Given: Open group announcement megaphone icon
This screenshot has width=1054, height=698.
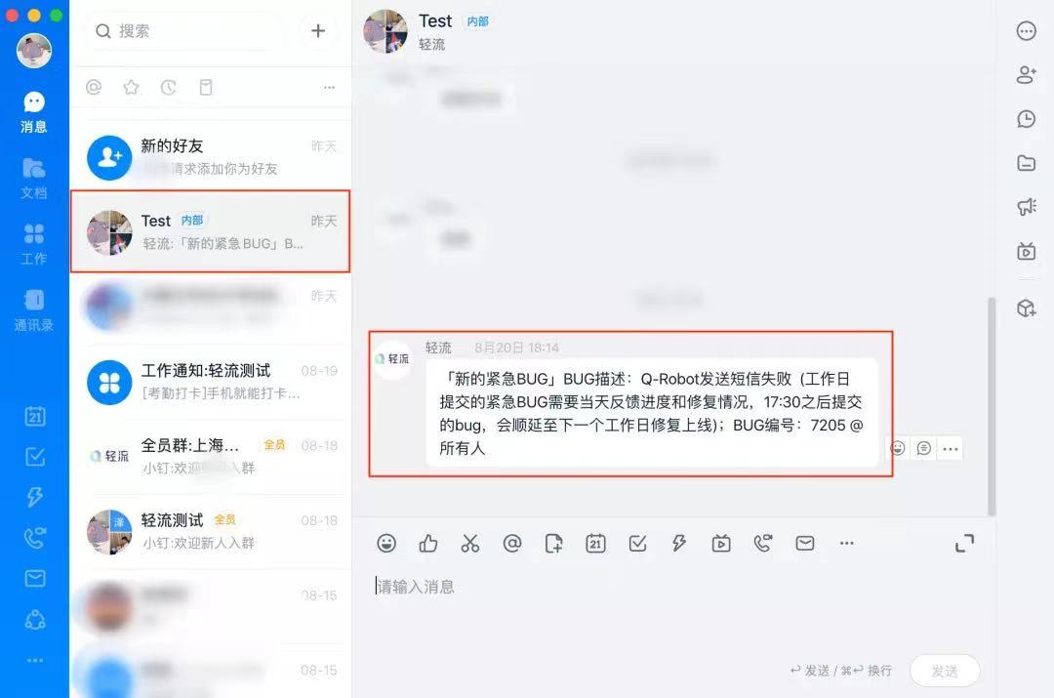Looking at the screenshot, I should (1027, 206).
